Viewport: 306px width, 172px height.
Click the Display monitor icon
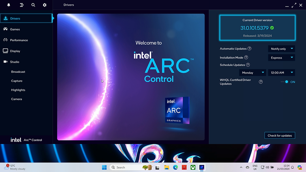6,51
